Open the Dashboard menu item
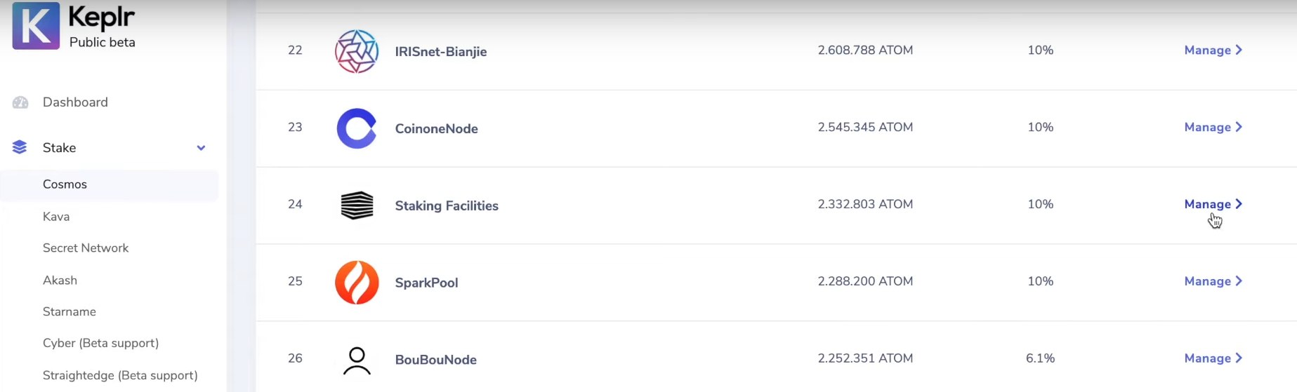The width and height of the screenshot is (1297, 392). 75,102
